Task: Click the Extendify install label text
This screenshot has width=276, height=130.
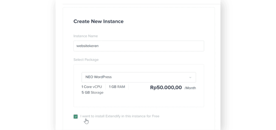Action: (x=120, y=116)
